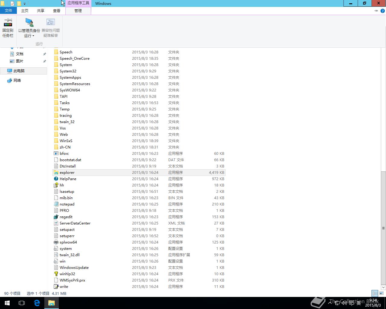Click File Explorer on the taskbar
The width and height of the screenshot is (386, 309).
(x=52, y=303)
